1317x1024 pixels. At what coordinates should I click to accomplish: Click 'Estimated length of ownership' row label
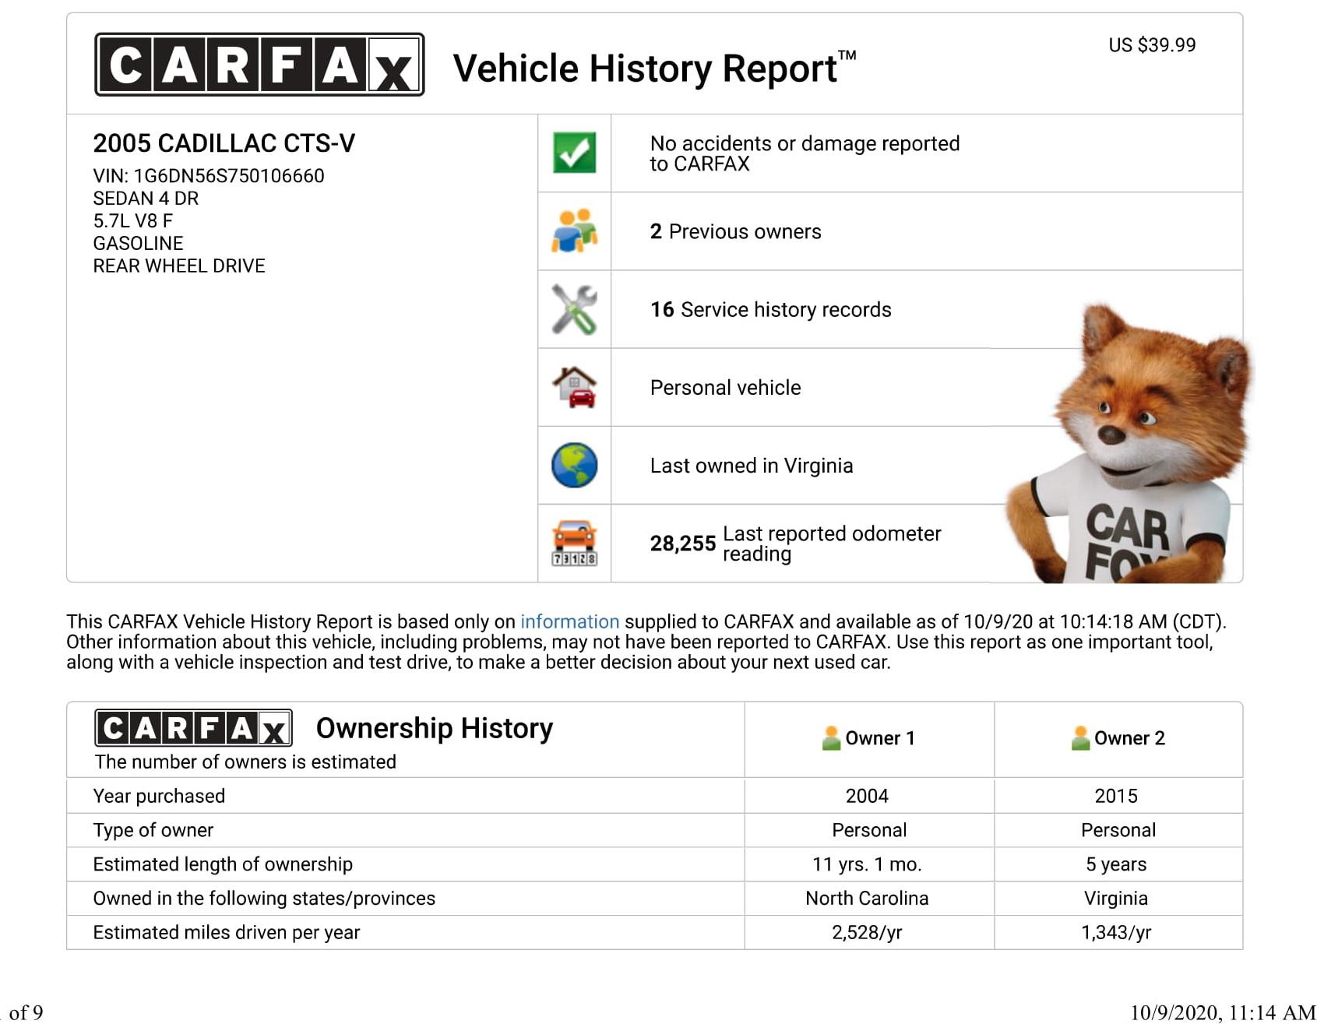tap(223, 864)
